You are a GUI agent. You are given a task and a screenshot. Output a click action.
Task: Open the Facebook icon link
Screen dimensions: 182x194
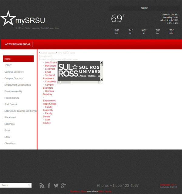click(x=49, y=186)
